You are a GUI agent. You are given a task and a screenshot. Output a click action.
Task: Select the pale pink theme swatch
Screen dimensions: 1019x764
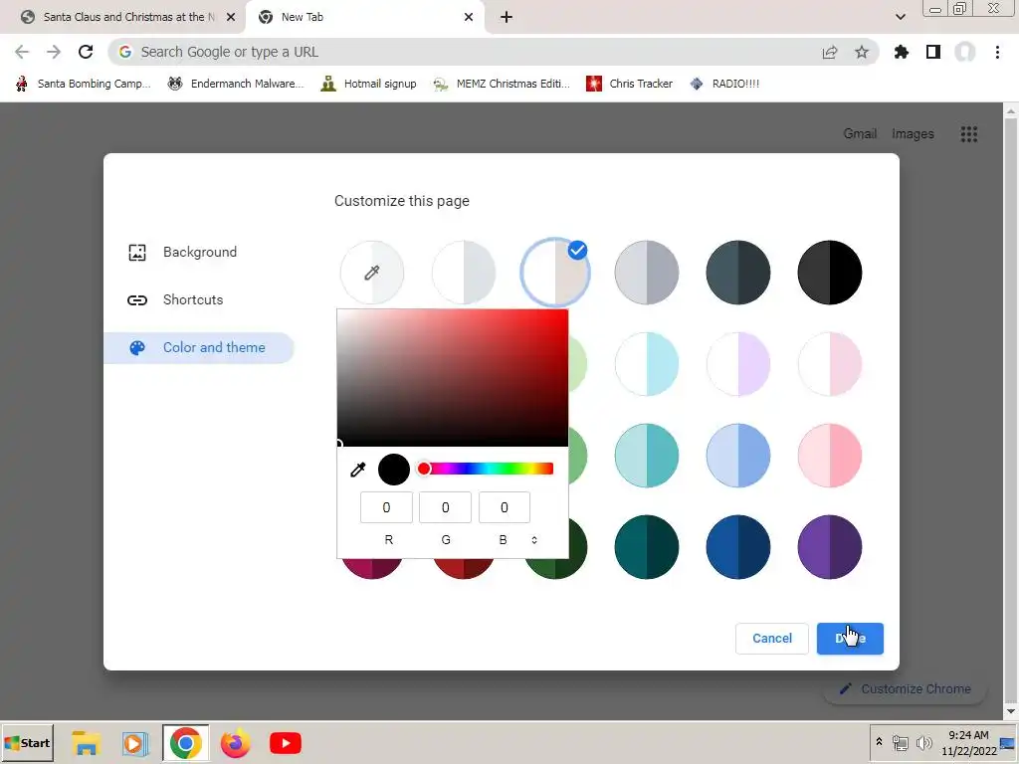click(830, 364)
